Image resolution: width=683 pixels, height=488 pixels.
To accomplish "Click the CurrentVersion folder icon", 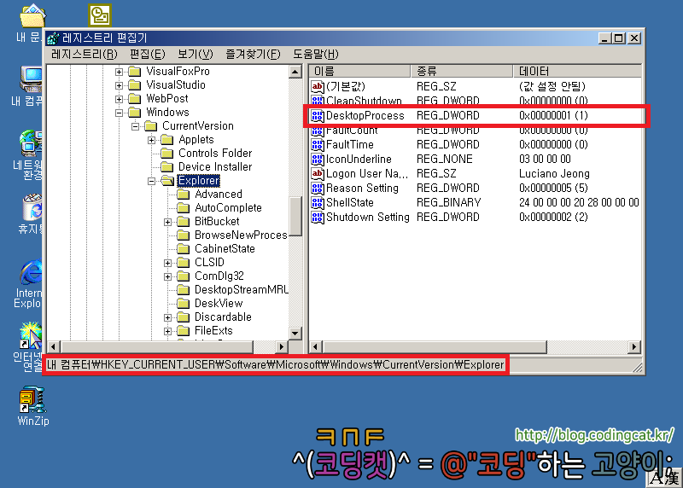I will tap(151, 126).
